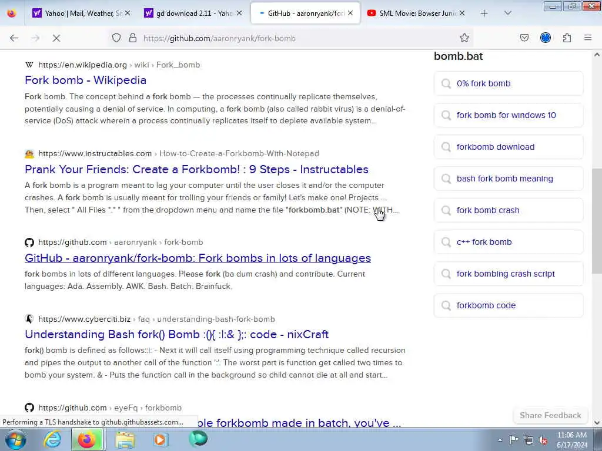This screenshot has width=602, height=451.
Task: Click the scrollbar up arrow
Action: pyautogui.click(x=597, y=55)
